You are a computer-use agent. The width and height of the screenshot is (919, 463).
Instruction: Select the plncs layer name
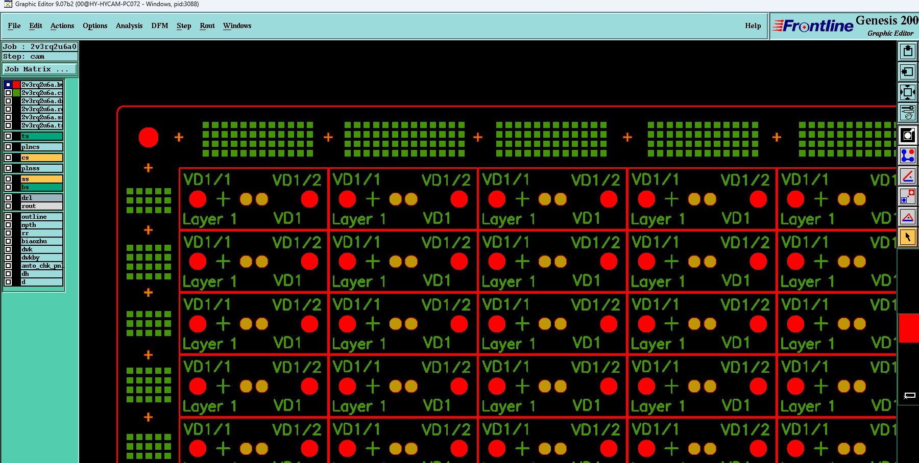point(42,147)
